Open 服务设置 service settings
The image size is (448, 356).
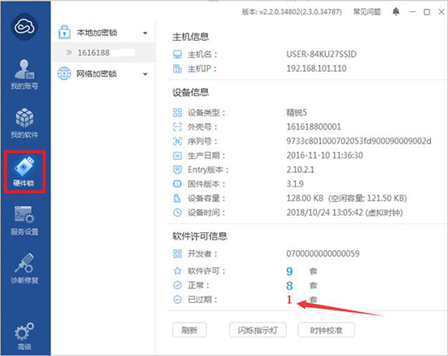click(24, 220)
